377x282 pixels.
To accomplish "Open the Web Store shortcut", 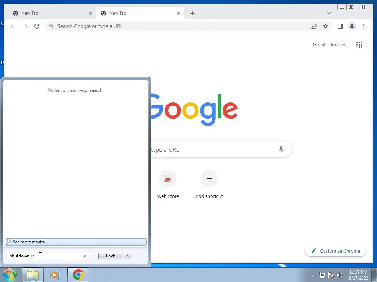I will (168, 185).
